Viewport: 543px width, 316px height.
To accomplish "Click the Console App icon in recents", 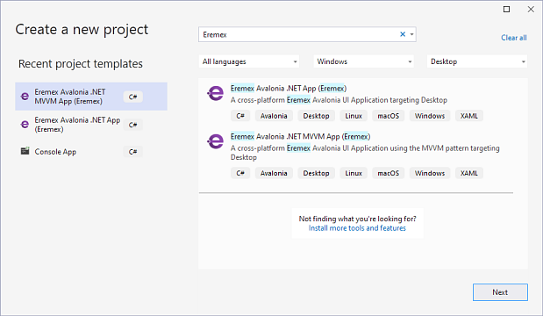I will (25, 151).
